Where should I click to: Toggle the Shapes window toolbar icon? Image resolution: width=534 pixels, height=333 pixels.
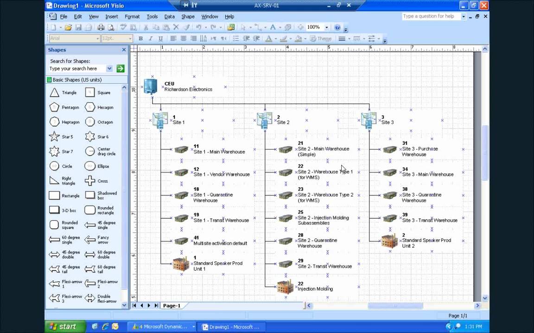[x=231, y=28]
